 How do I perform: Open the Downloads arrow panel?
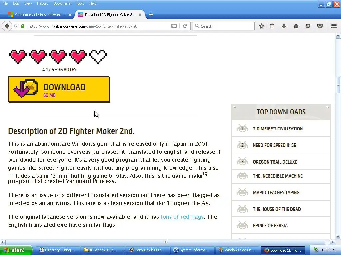point(284,26)
